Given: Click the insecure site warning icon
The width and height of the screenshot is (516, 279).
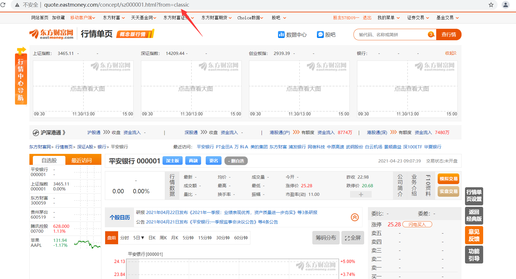Looking at the screenshot, I should [x=17, y=5].
